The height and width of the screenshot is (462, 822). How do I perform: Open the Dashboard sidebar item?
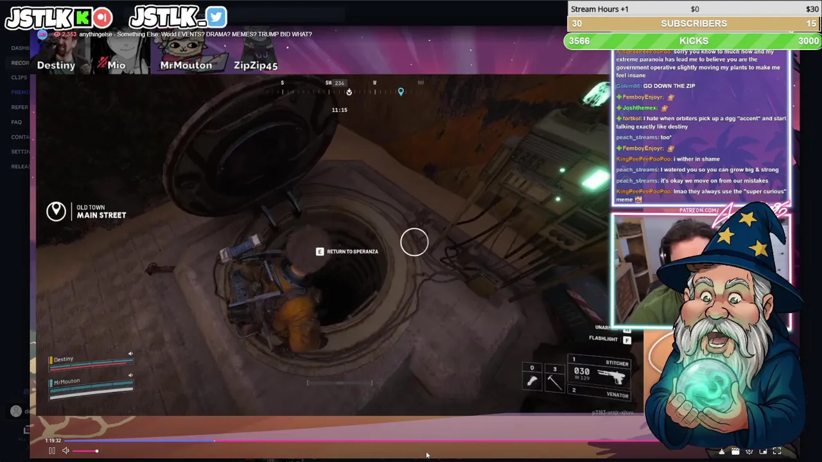click(x=20, y=48)
